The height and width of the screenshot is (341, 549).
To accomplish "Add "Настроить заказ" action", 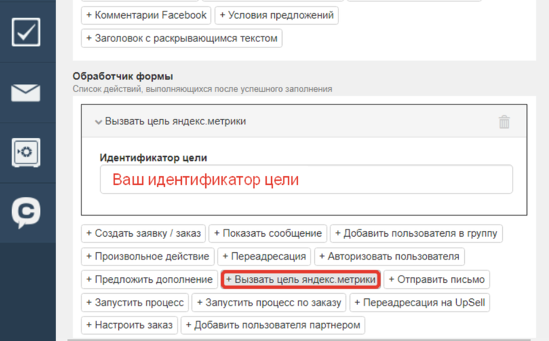I will coord(130,325).
